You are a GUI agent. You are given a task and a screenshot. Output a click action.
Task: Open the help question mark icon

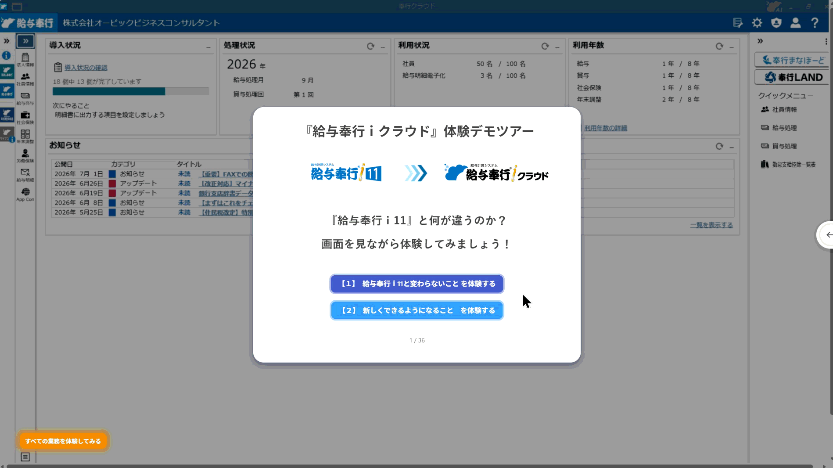tap(815, 23)
